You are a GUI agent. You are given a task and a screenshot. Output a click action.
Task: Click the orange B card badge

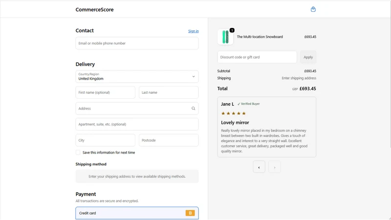pyautogui.click(x=190, y=213)
